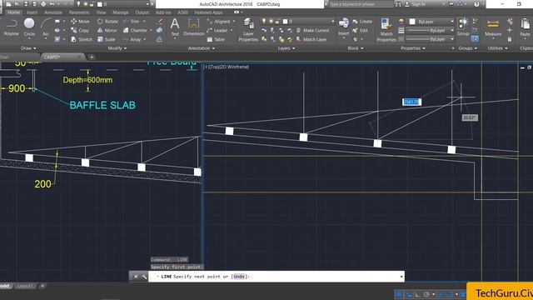Click Undo in quick access toolbar
The image size is (533, 300).
[x=52, y=4]
